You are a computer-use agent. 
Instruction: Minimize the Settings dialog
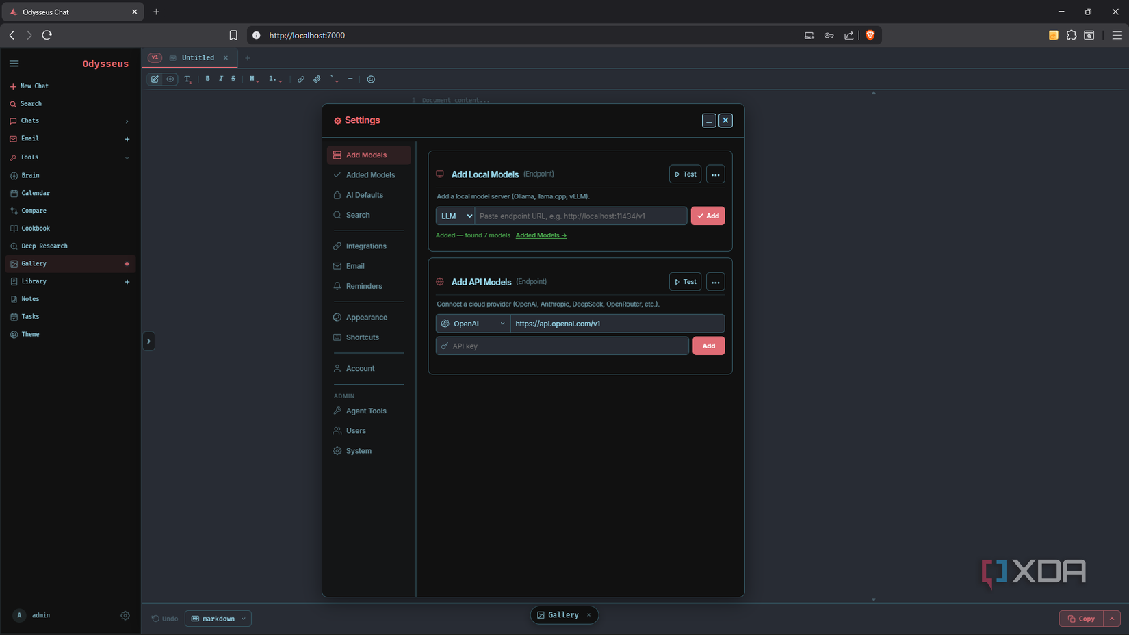[x=709, y=120]
